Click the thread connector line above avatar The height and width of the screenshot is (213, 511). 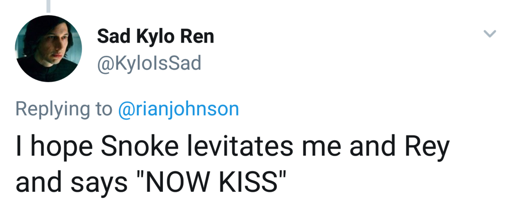49,6
